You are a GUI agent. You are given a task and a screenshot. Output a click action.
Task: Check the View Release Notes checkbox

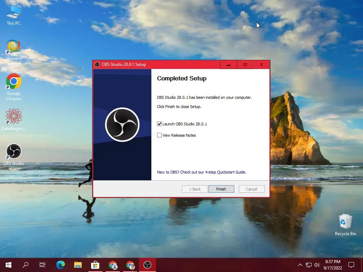[159, 135]
